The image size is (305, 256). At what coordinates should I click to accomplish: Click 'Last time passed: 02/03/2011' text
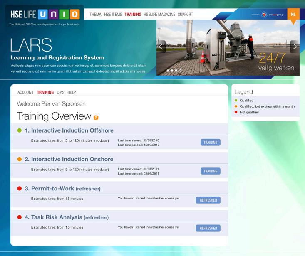click(138, 174)
